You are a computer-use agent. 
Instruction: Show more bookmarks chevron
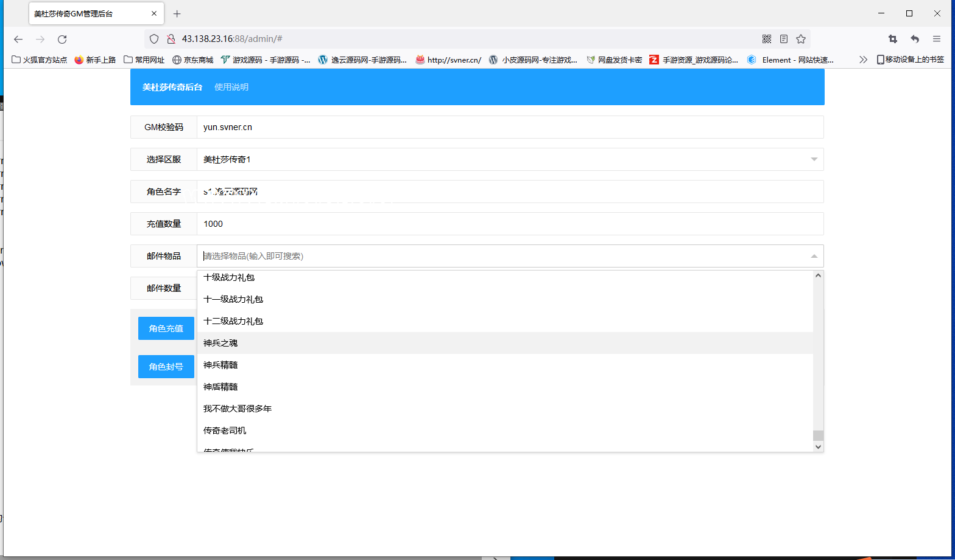coord(863,60)
